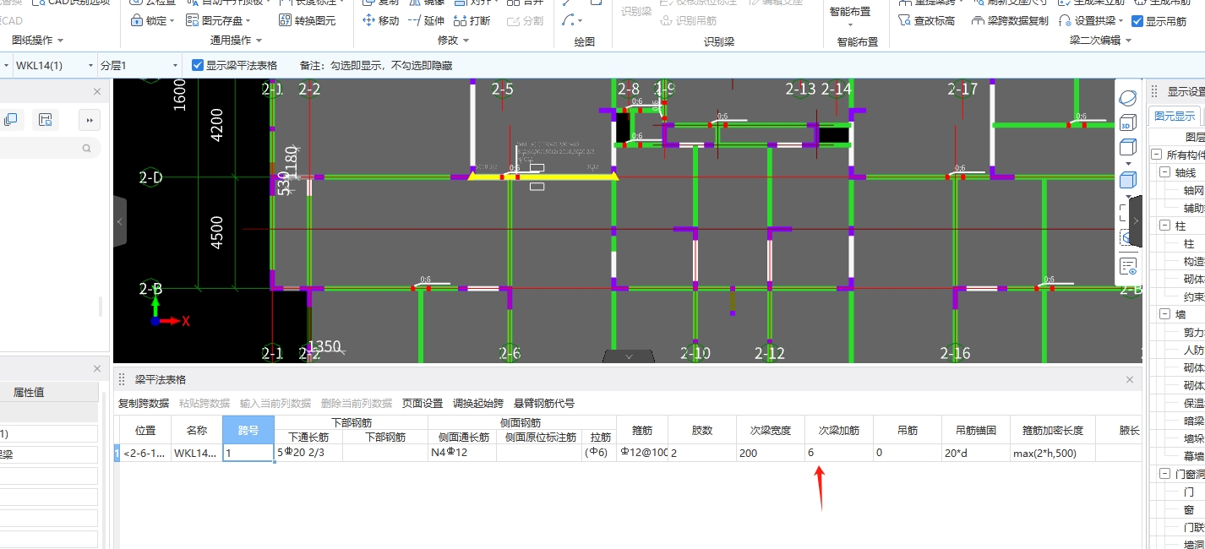1205x549 pixels.
Task: Click the 属性值 column header
Action: coord(29,392)
